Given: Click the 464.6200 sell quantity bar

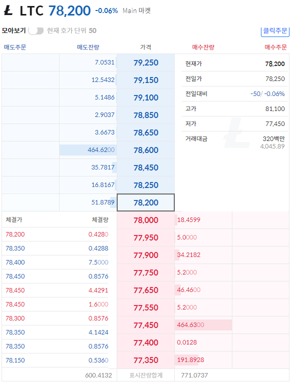Looking at the screenshot, I should click(88, 150).
